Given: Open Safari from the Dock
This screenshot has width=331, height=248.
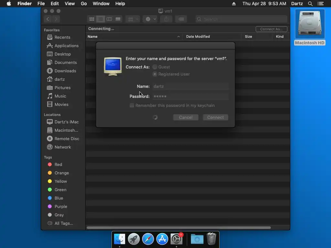Looking at the screenshot, I should click(x=148, y=239).
